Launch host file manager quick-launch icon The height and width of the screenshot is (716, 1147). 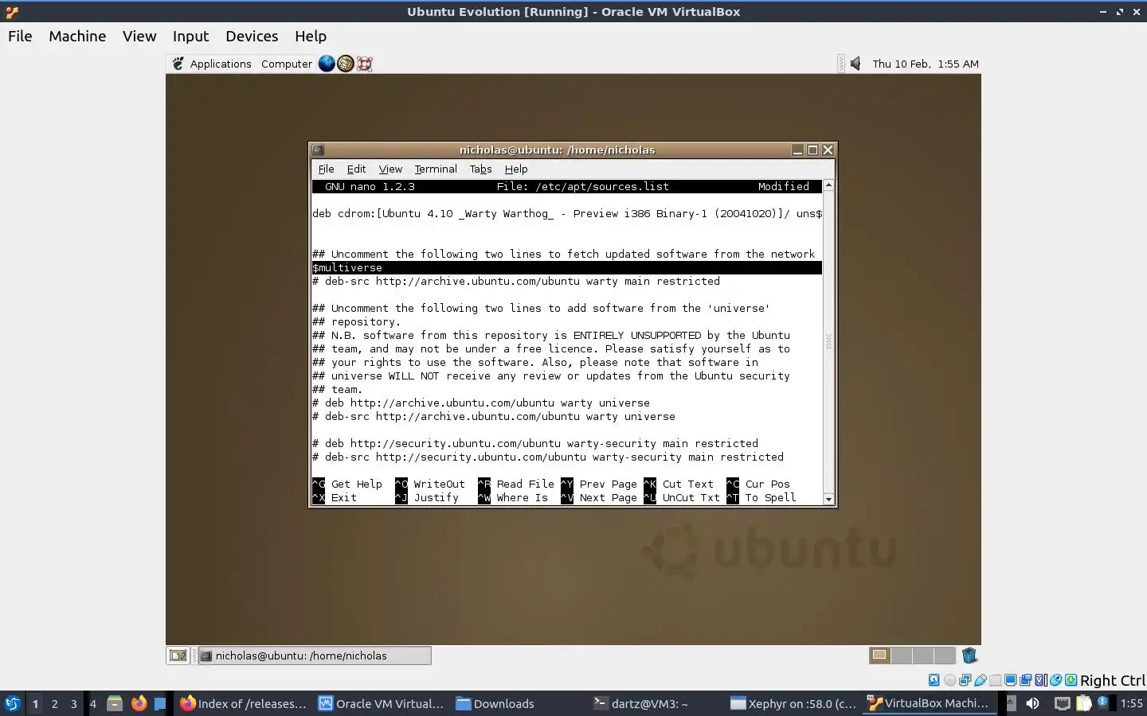115,703
